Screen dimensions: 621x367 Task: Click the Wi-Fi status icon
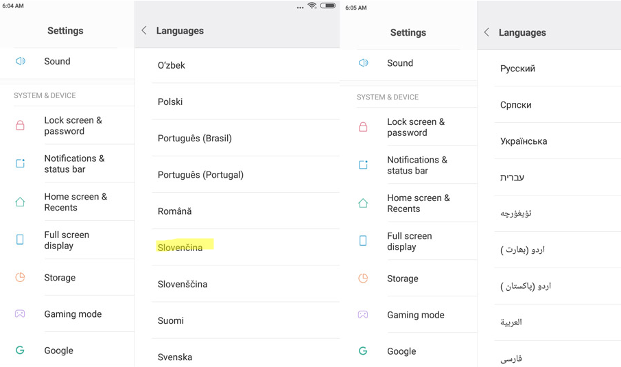coord(312,6)
